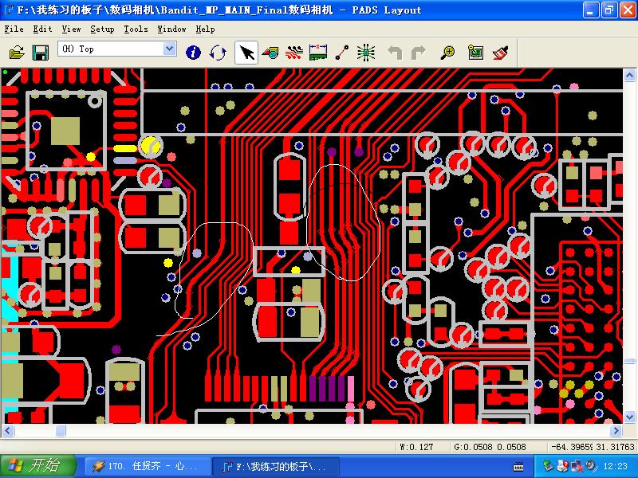Select the square tan pad inside the QFN chip

(x=65, y=131)
